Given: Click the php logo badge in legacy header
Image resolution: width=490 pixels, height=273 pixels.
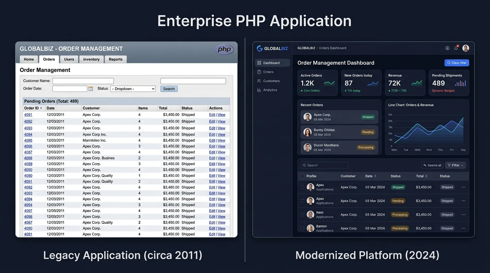Looking at the screenshot, I should click(225, 49).
